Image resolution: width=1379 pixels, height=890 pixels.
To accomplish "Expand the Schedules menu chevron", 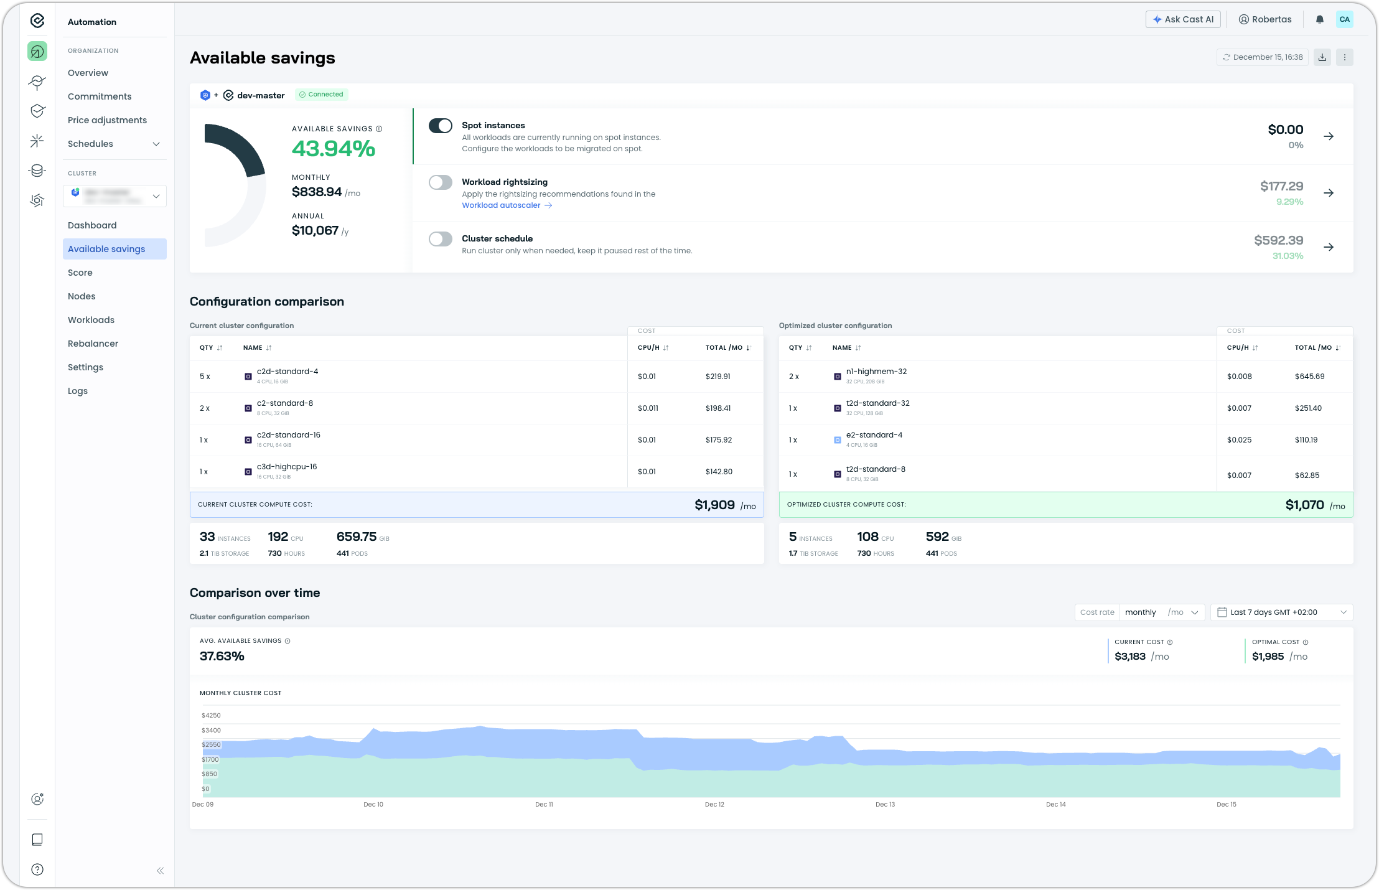I will [x=156, y=144].
